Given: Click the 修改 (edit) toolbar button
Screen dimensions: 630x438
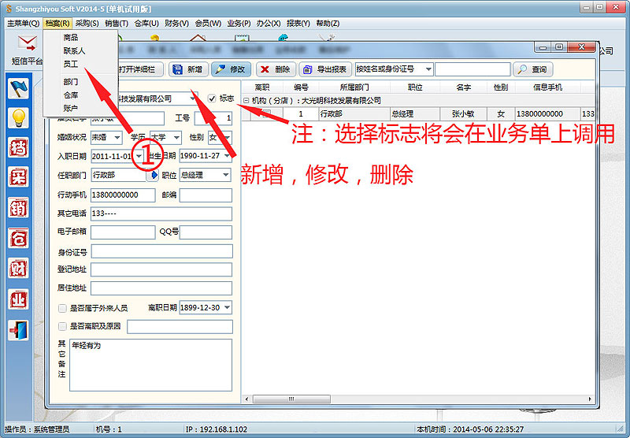Looking at the screenshot, I should tap(231, 69).
